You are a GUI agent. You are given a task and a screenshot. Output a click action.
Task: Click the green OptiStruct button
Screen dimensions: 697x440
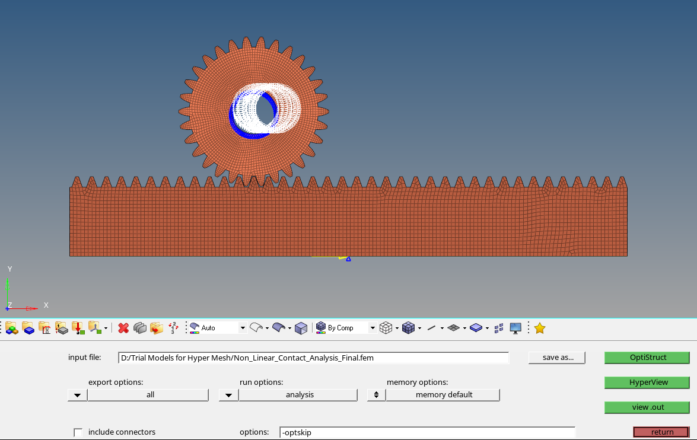click(647, 358)
